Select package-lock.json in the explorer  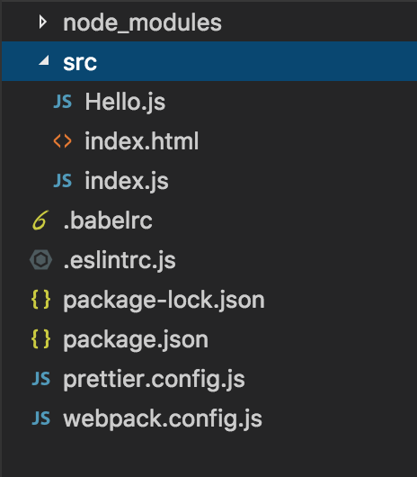pos(164,301)
